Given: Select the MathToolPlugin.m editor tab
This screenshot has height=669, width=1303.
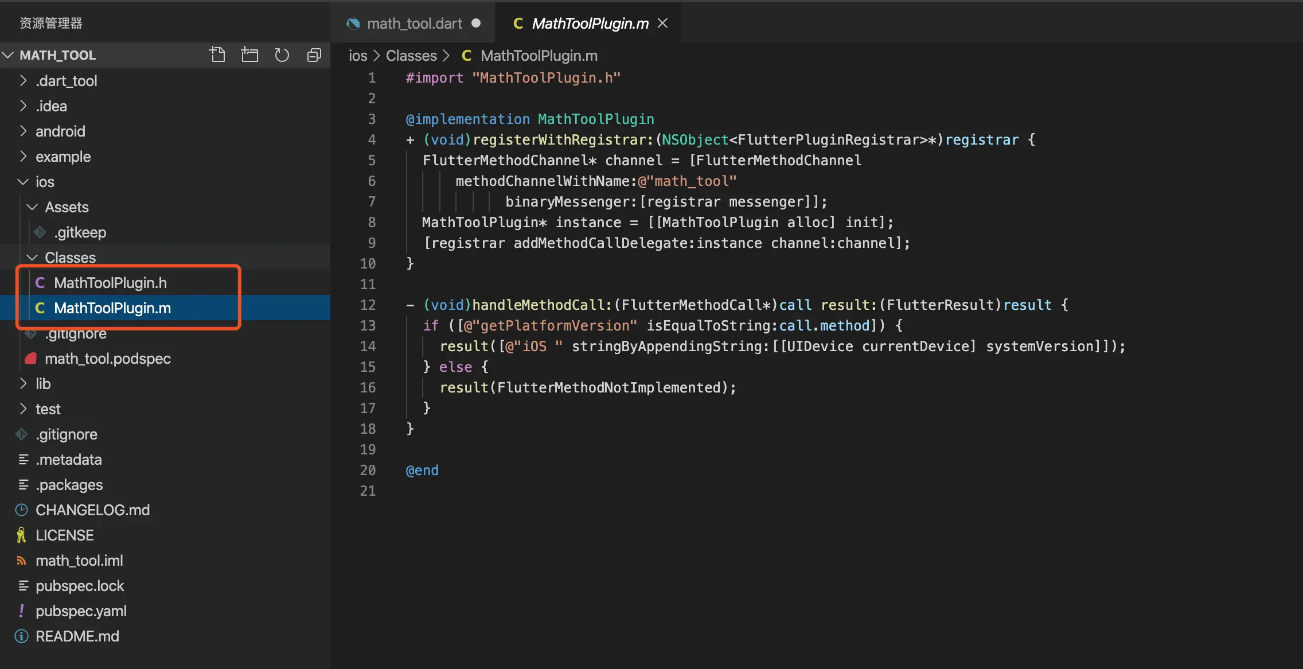Looking at the screenshot, I should click(x=590, y=23).
